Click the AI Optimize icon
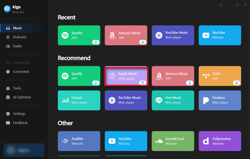 click(8, 97)
